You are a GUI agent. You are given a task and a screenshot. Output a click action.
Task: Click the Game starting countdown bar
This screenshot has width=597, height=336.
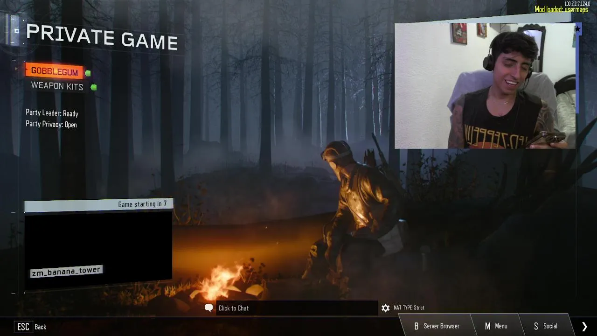pyautogui.click(x=98, y=204)
